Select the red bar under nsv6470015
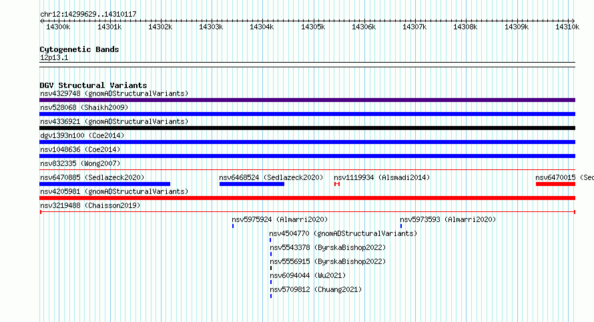 pos(556,184)
